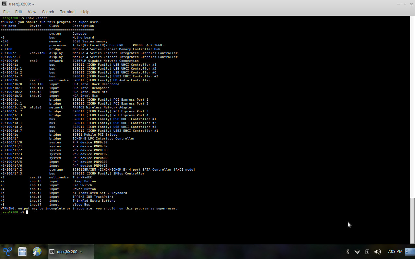Click 'ThinkPad Extra Buttons' text
Viewport: 415px width, 259px height.
[94, 201]
